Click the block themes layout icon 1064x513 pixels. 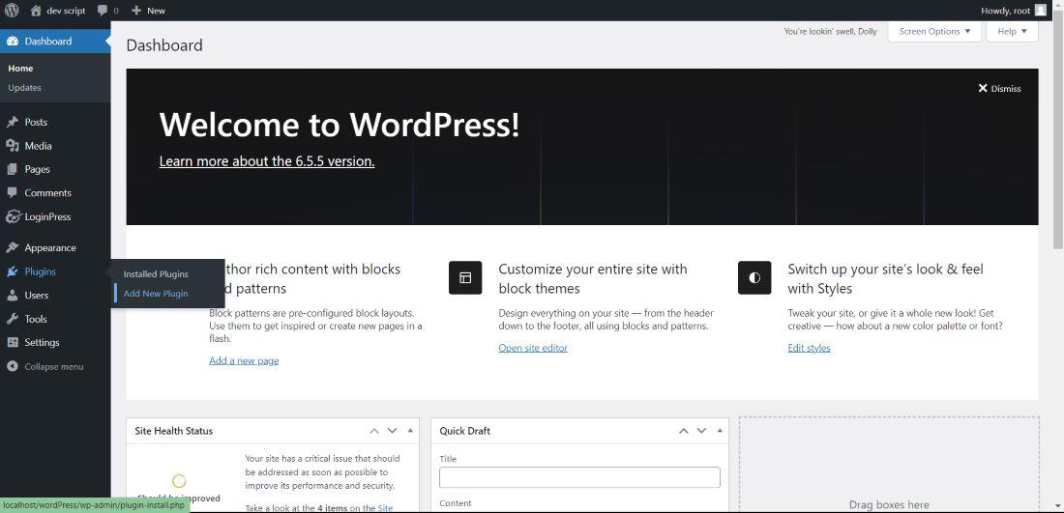coord(465,278)
